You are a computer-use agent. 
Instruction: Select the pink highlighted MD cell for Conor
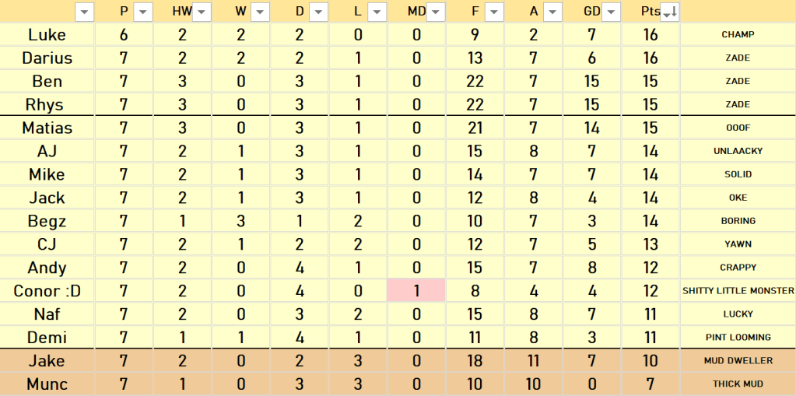416,291
